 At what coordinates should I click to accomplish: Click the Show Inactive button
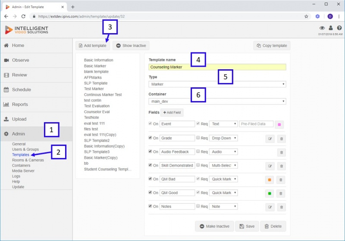tap(131, 46)
